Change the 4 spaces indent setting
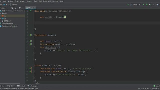This screenshot has height=90, width=160. click(155, 89)
